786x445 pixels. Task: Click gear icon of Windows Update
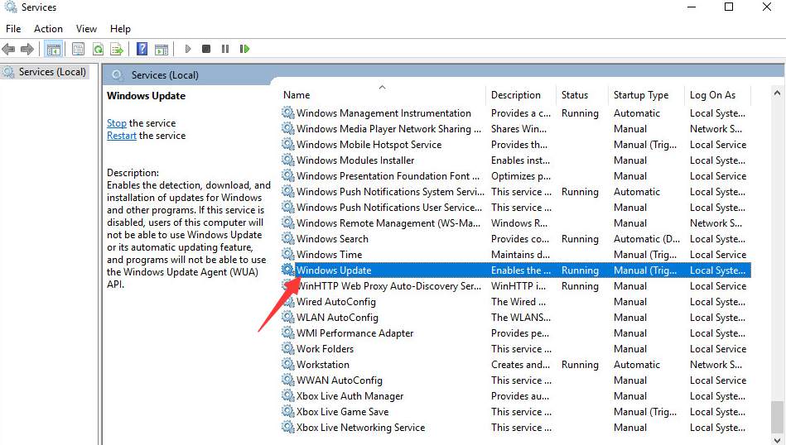point(287,270)
